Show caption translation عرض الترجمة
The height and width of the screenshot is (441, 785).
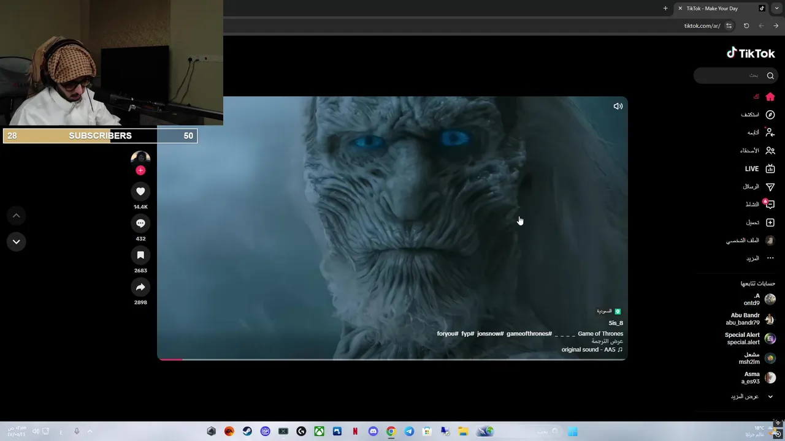(607, 341)
